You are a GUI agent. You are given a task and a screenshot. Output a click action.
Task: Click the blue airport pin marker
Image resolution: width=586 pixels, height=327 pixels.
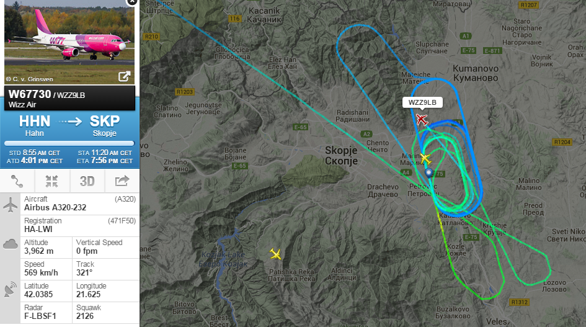[428, 172]
